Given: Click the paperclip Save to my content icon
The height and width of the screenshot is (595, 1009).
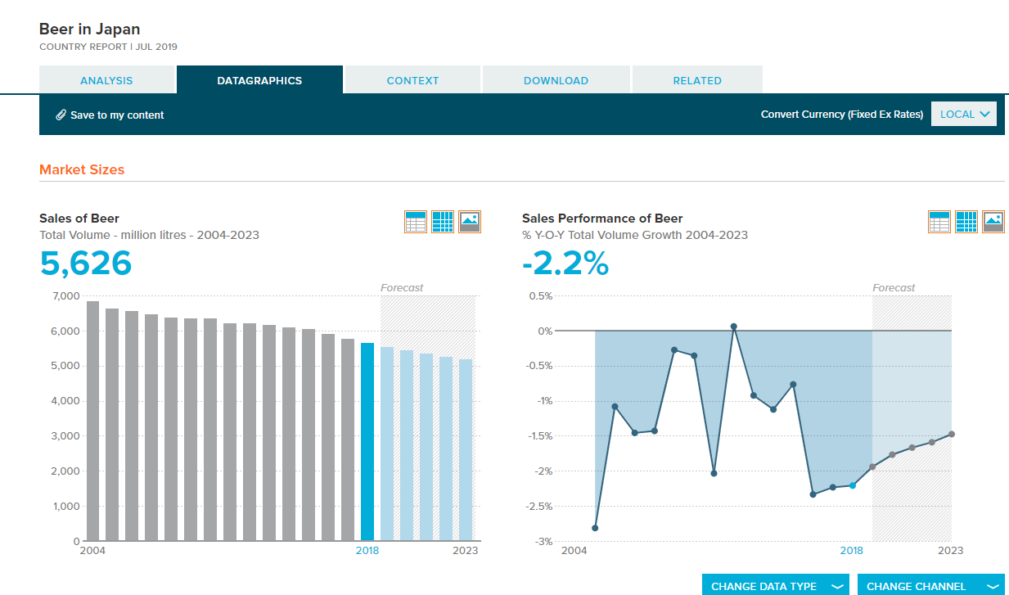Looking at the screenshot, I should (x=61, y=115).
